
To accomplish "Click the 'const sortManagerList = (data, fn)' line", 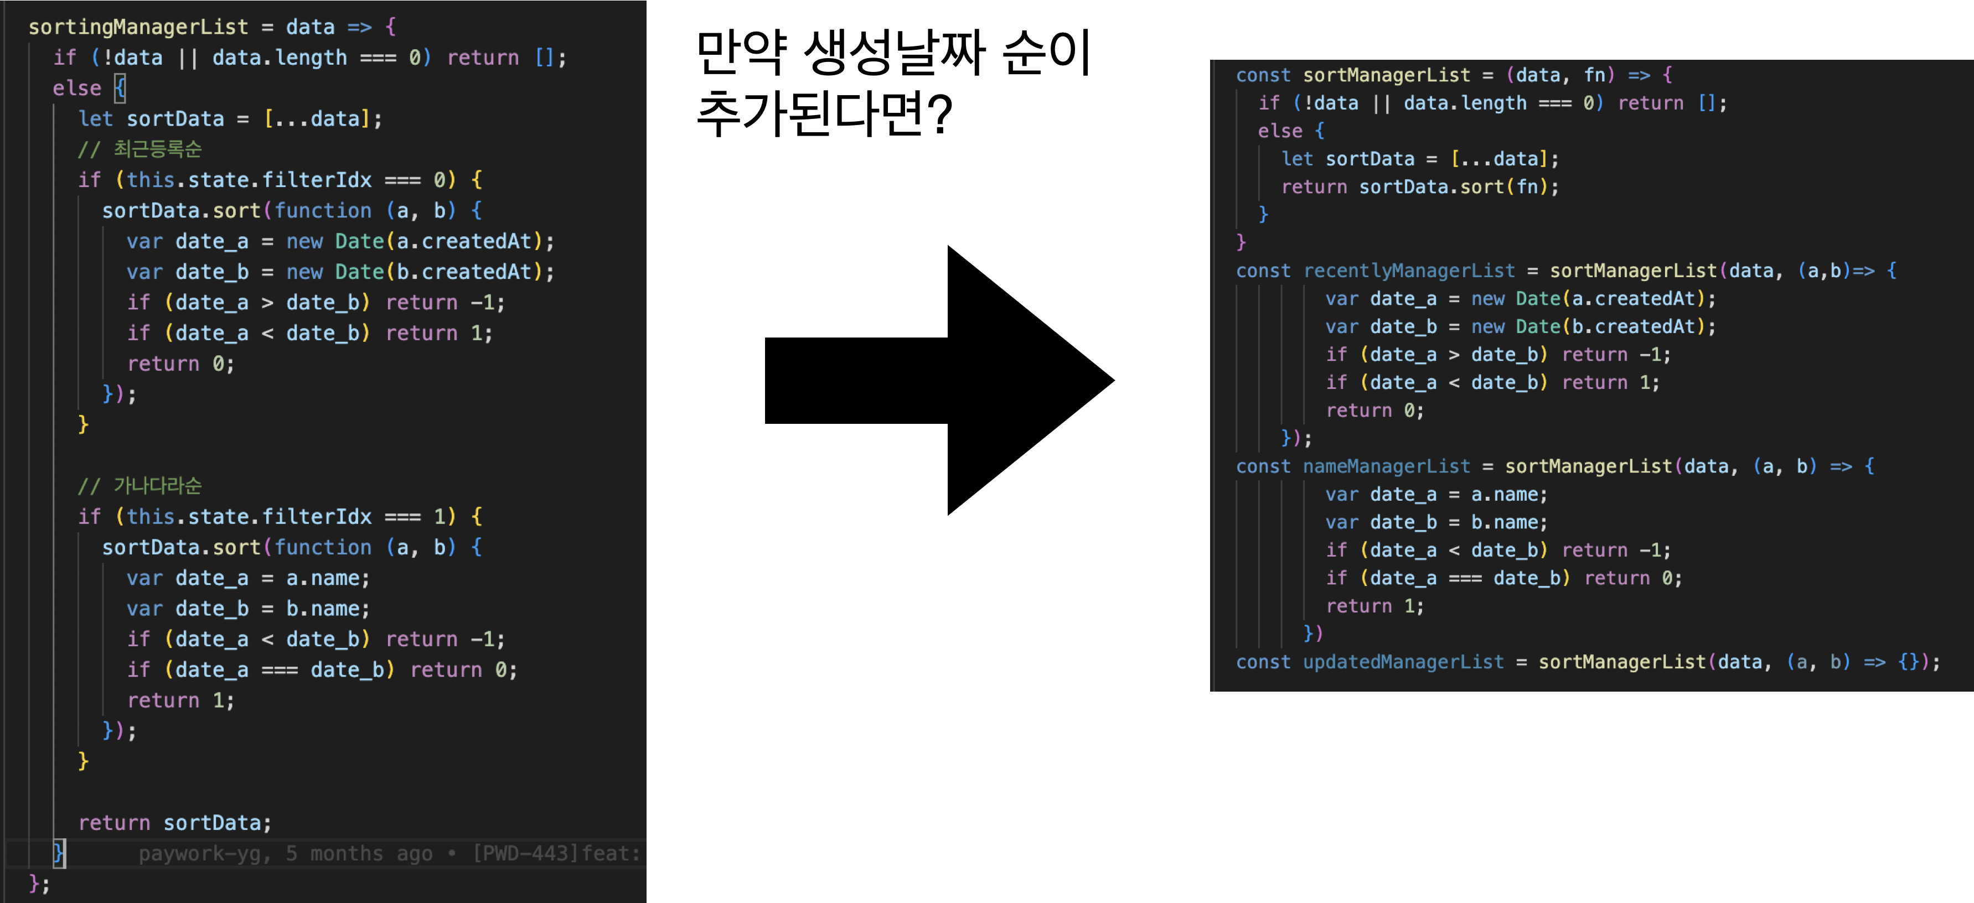I will tap(1454, 75).
